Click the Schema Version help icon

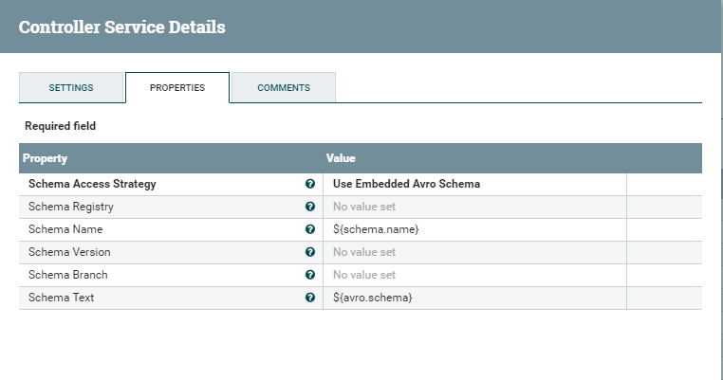pos(310,252)
